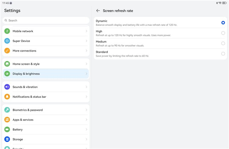This screenshot has height=149, width=229.
Task: Click the Biometrics & password key icon
Action: tap(7, 110)
